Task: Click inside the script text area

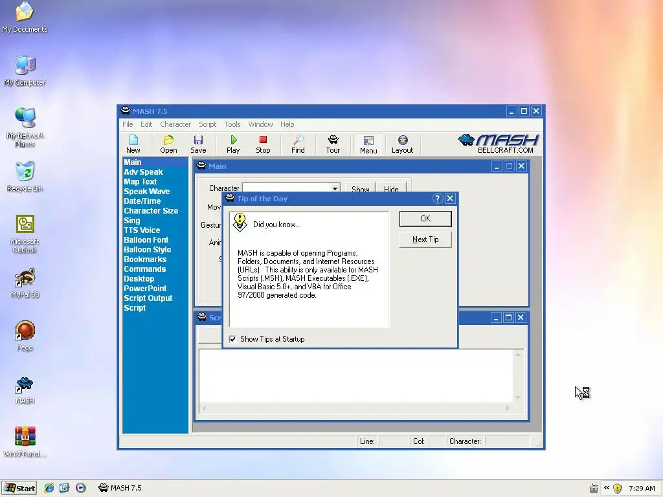Action: point(356,376)
